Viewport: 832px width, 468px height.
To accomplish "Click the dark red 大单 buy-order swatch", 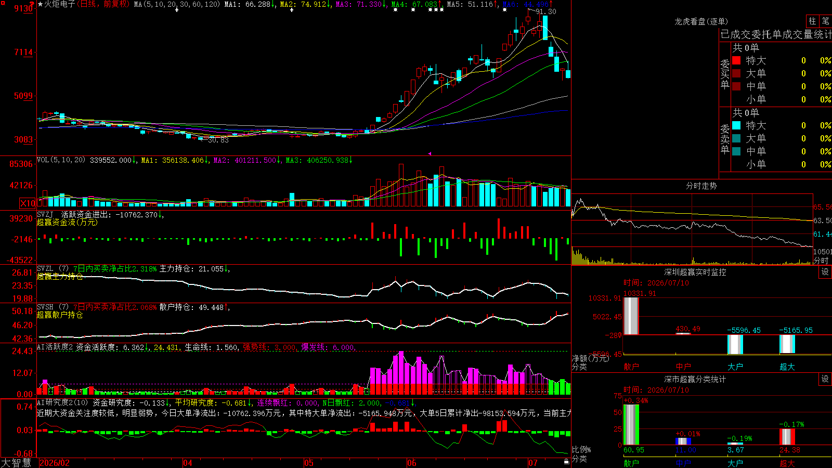I will [736, 73].
